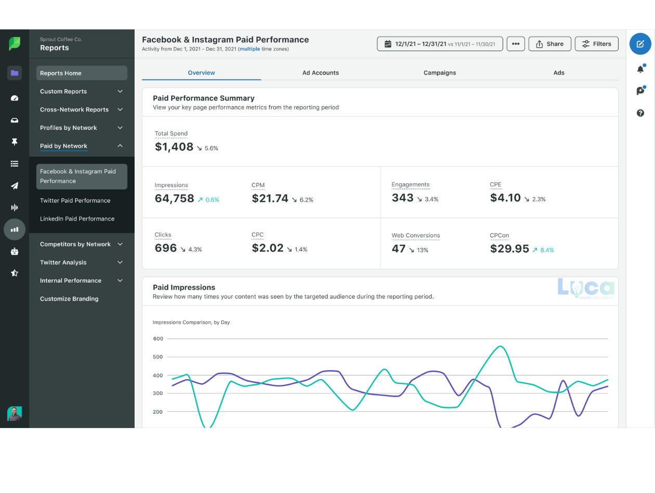Open the folder icon in left rail
Screen dimensions: 655x493
tap(15, 73)
